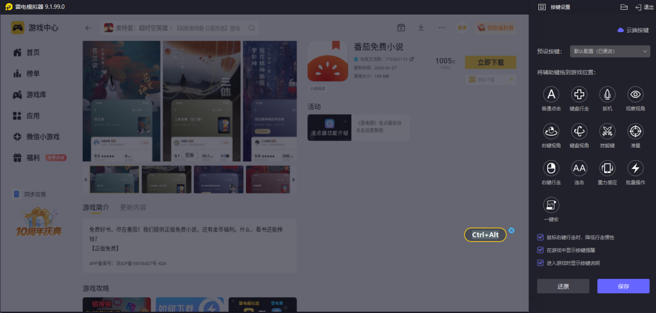Copy the player group number 772562172
This screenshot has width=656, height=313.
coord(412,59)
